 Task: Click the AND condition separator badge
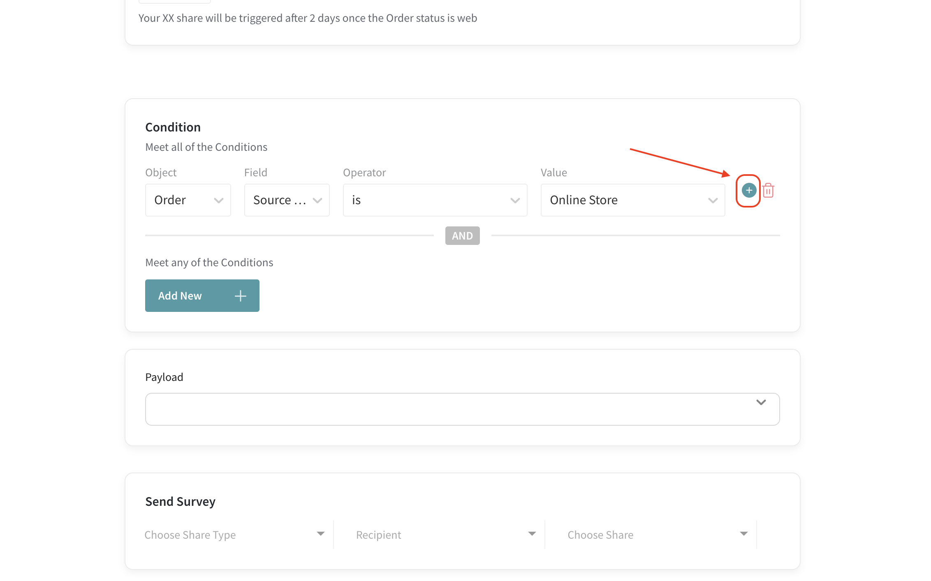pos(462,235)
